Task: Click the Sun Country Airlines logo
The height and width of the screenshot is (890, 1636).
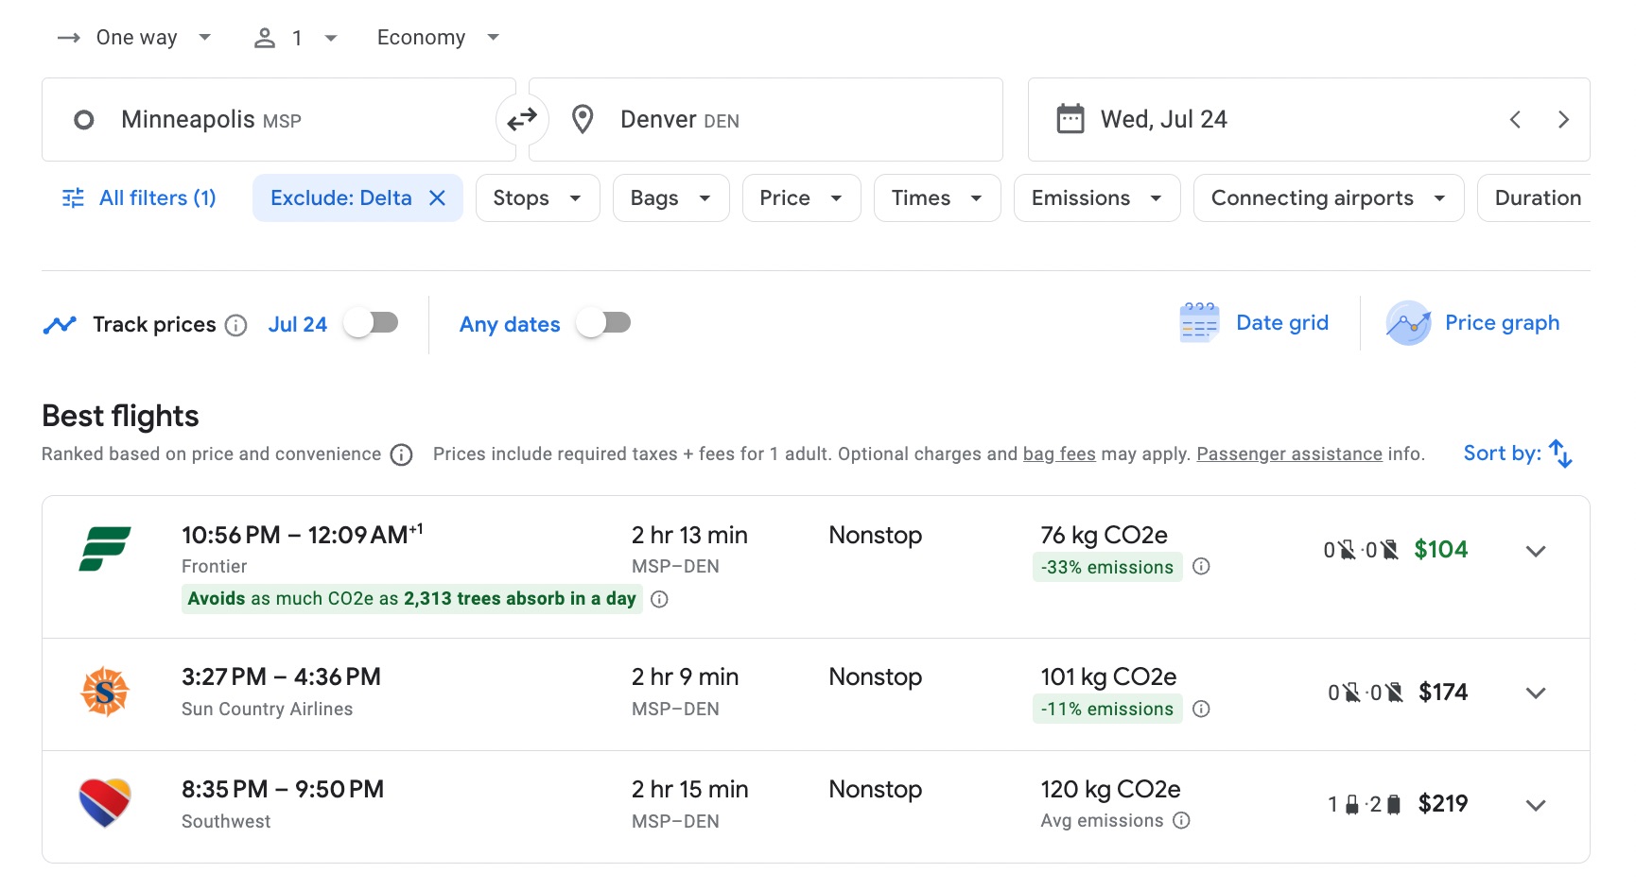Action: coord(105,692)
